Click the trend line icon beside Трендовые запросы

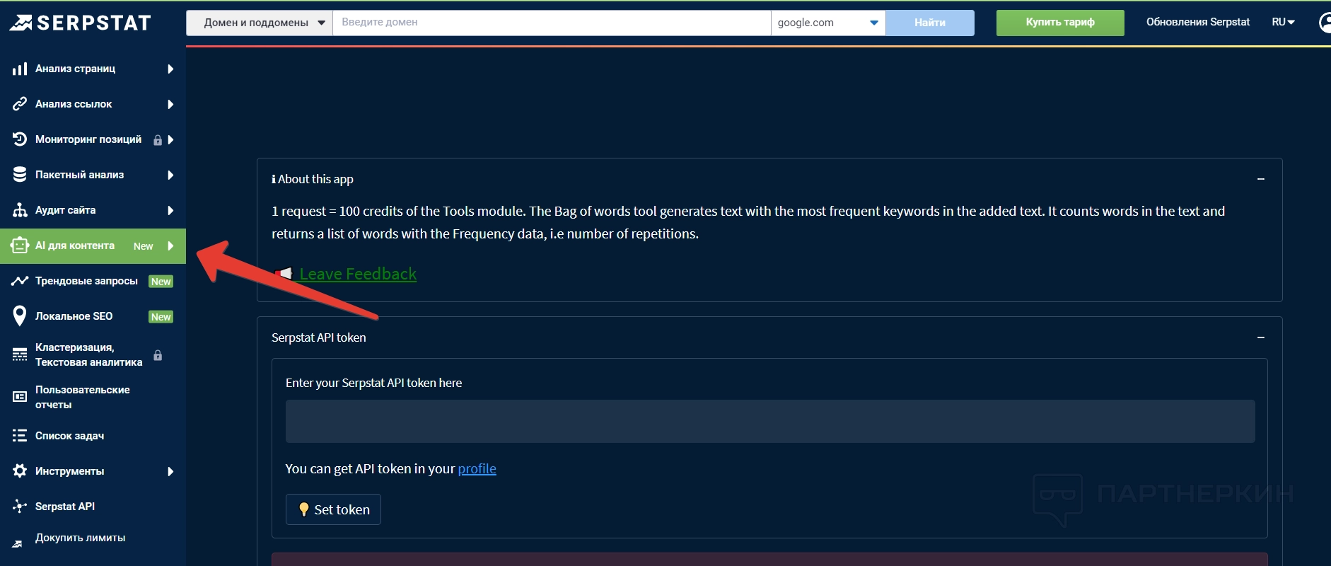[20, 281]
